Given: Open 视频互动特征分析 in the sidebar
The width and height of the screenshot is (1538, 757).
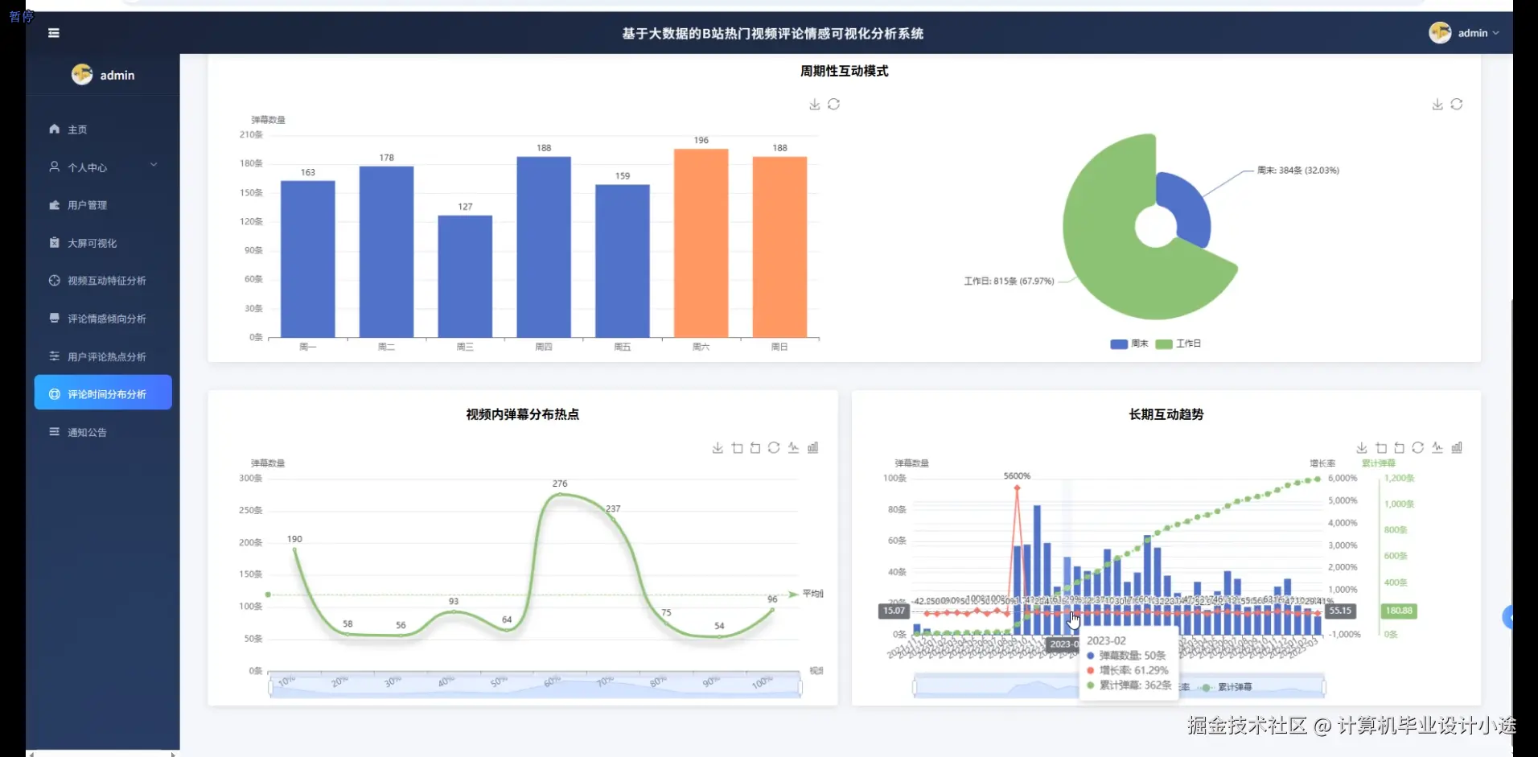Looking at the screenshot, I should (103, 281).
